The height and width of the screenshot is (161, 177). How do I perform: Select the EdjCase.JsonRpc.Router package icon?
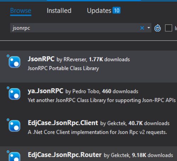click(x=15, y=156)
